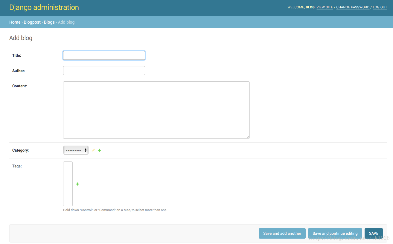Click Save and add another
This screenshot has height=244, width=393.
point(282,234)
